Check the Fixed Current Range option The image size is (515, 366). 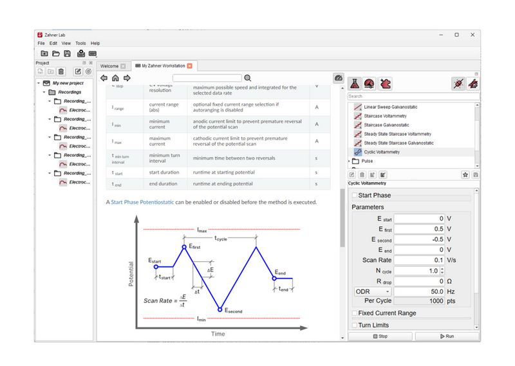(x=355, y=313)
